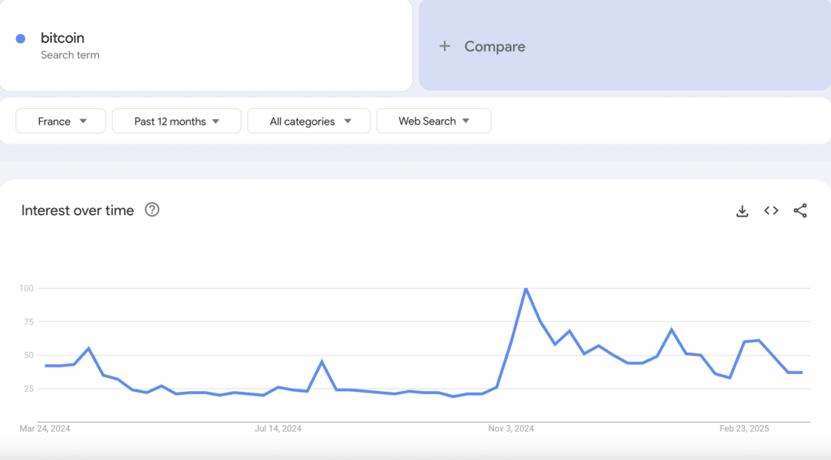Image resolution: width=831 pixels, height=460 pixels.
Task: Open the Web Search type dropdown
Action: click(x=433, y=121)
